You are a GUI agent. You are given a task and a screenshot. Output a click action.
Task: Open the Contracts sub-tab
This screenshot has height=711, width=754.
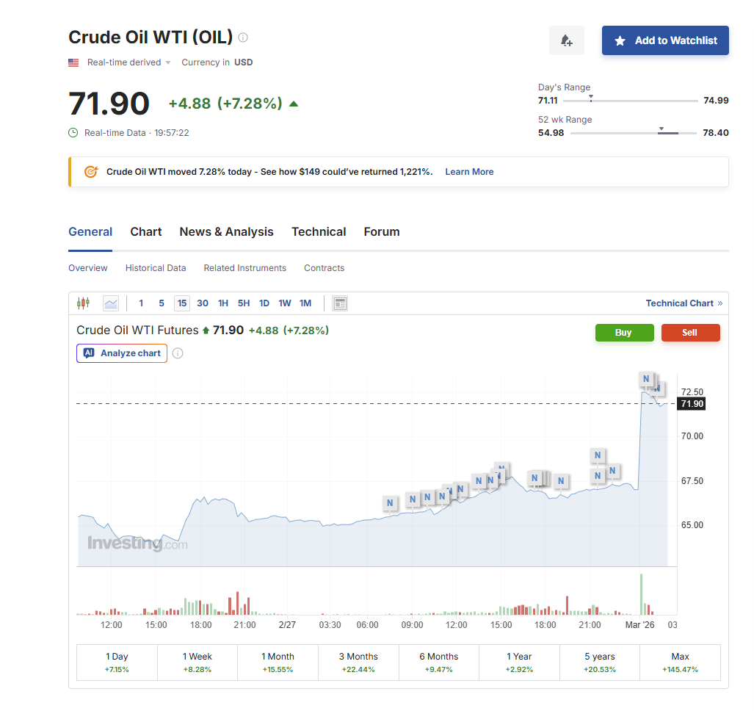(x=324, y=268)
